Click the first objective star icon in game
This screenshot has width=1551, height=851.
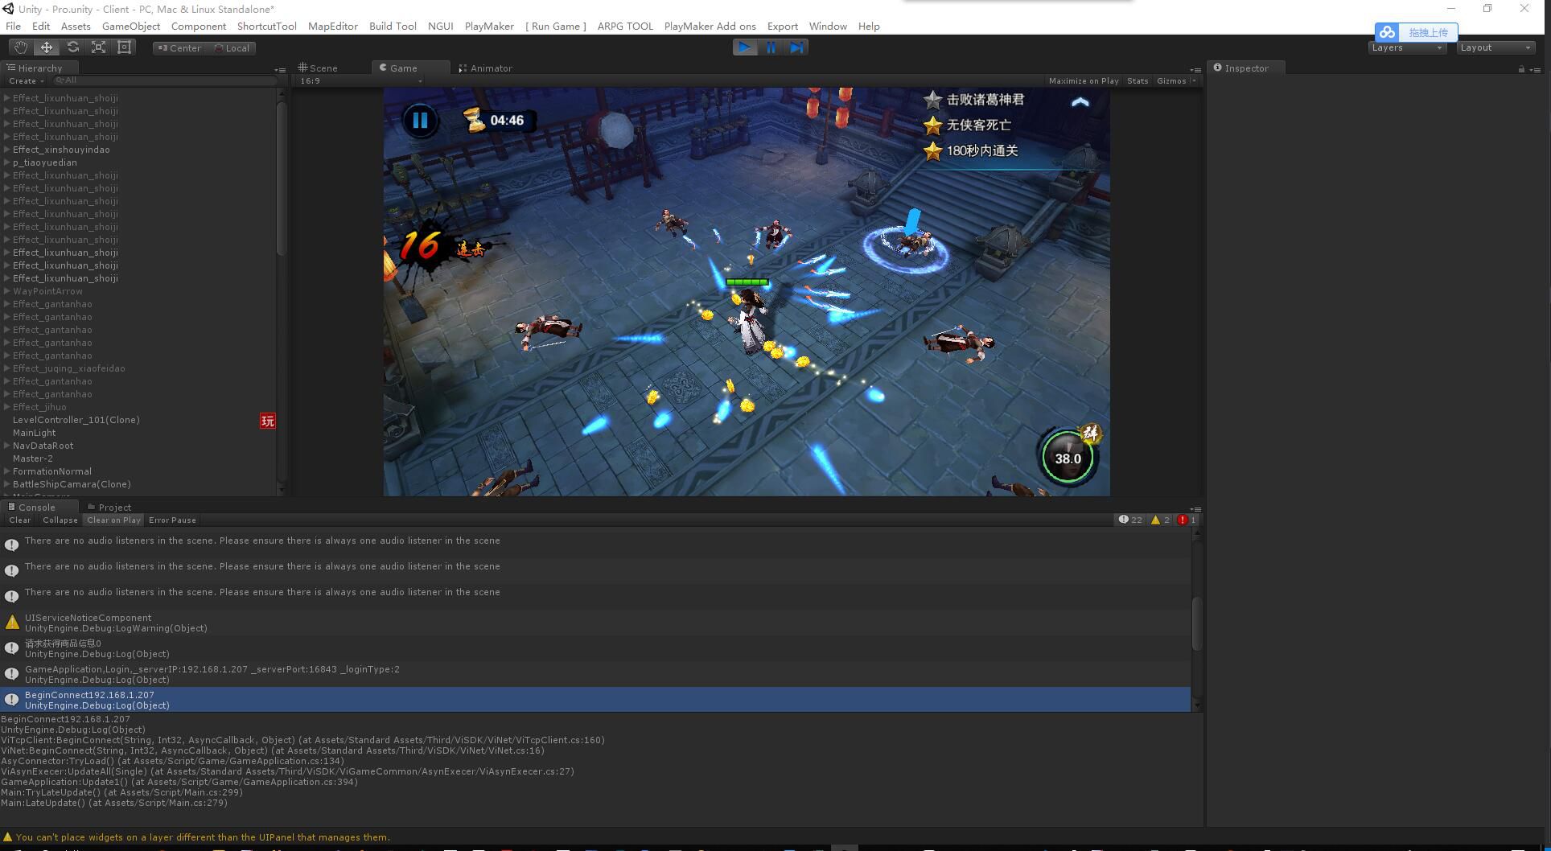pos(932,100)
